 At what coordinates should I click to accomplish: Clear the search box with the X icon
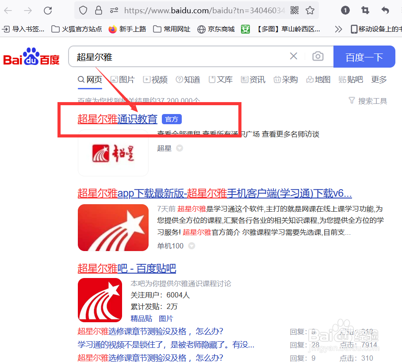[294, 56]
